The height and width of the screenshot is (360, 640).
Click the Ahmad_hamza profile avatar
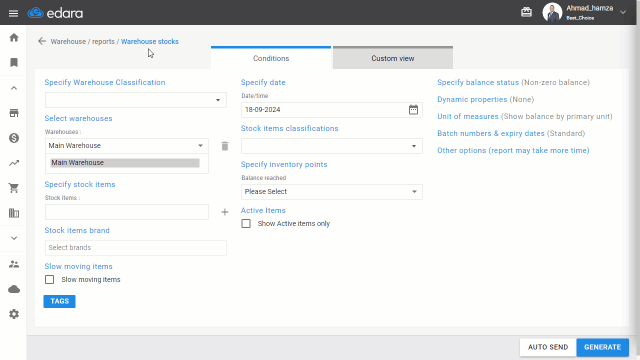552,12
